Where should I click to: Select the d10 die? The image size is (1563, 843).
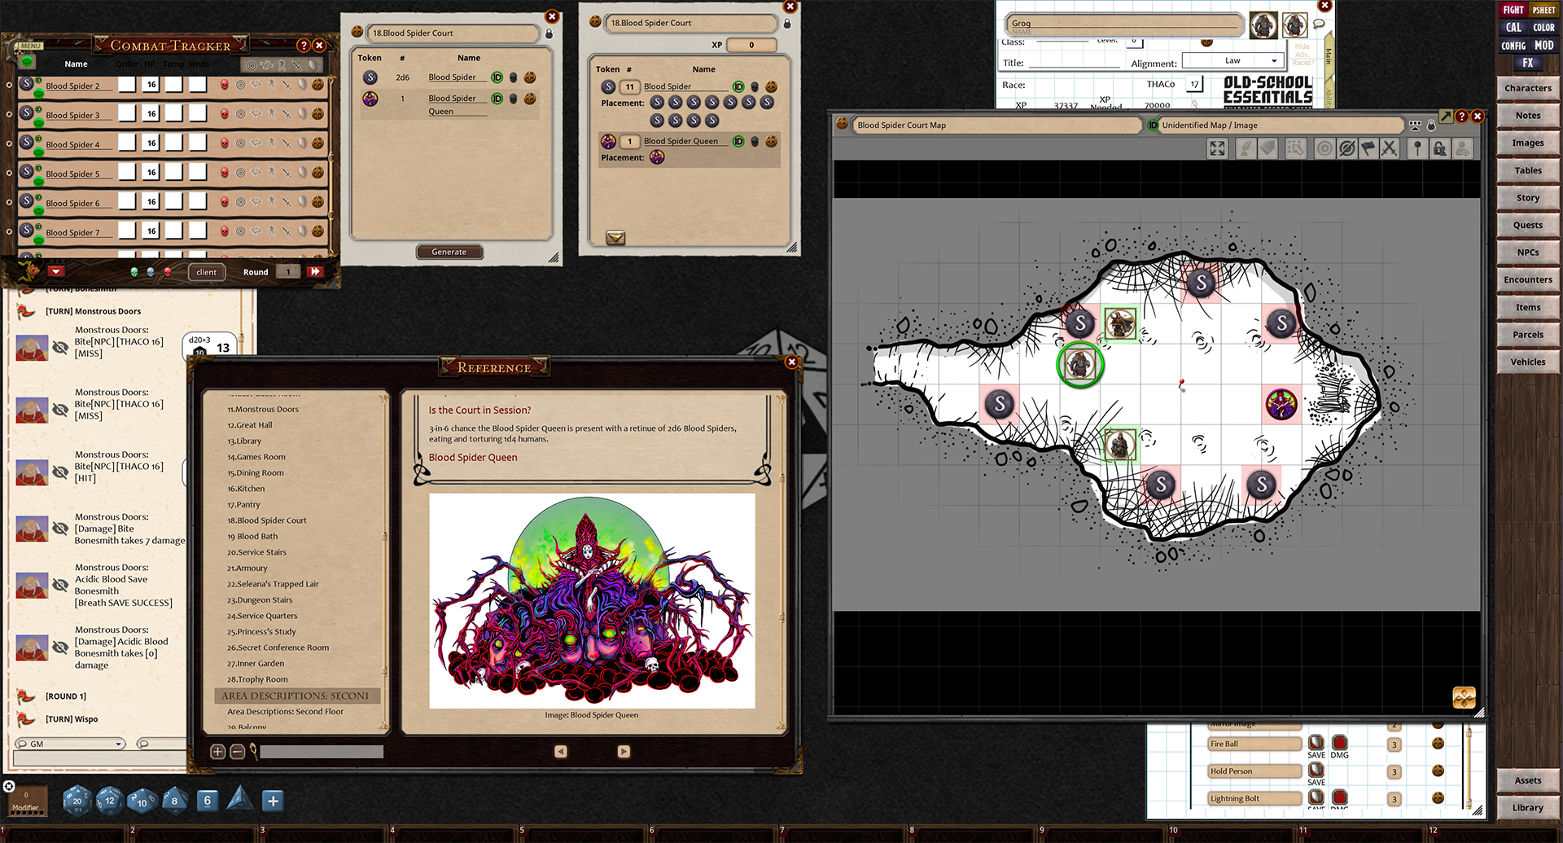click(142, 801)
